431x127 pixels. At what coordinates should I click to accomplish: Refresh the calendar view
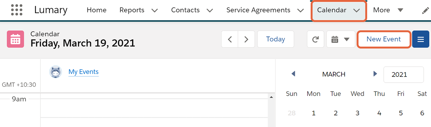point(315,39)
